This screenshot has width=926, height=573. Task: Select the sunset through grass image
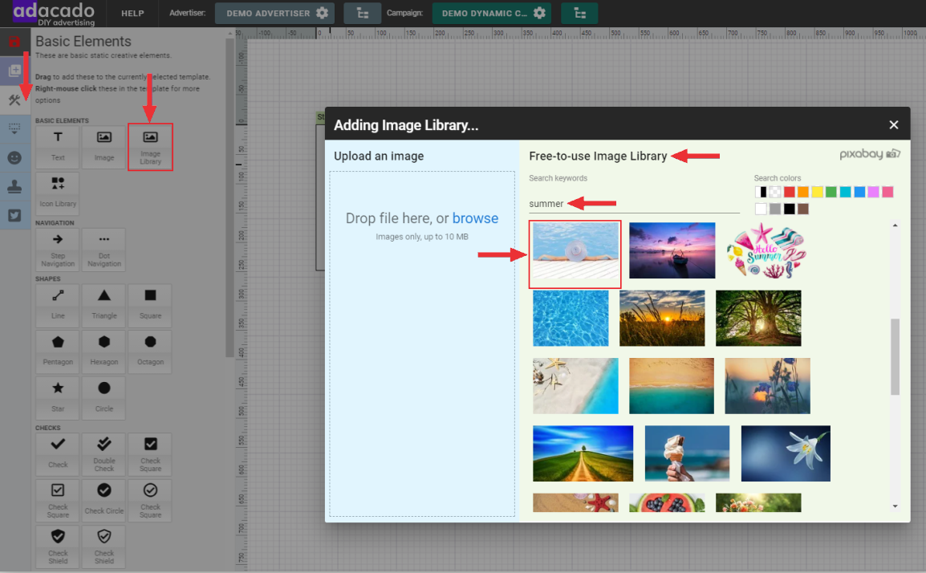tap(662, 318)
